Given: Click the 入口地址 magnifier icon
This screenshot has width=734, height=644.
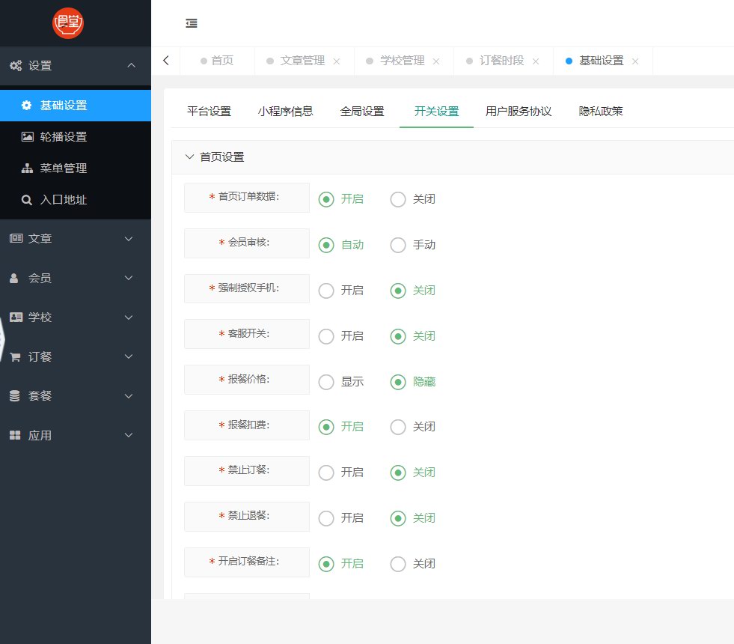Looking at the screenshot, I should pyautogui.click(x=27, y=200).
